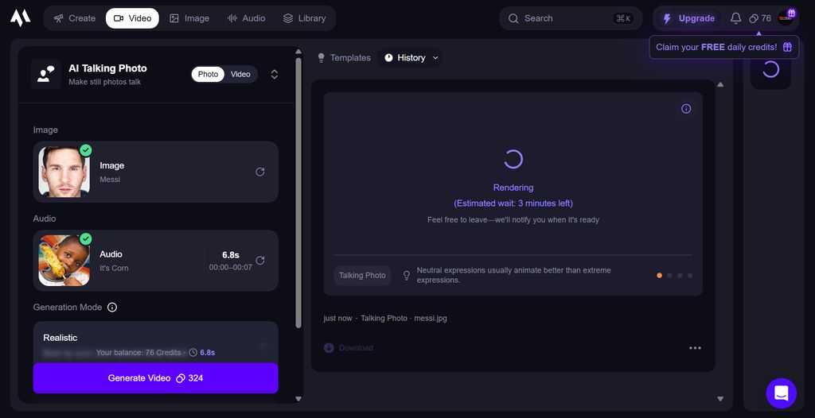The width and height of the screenshot is (815, 418).
Task: Open the user profile avatar
Action: tap(786, 18)
